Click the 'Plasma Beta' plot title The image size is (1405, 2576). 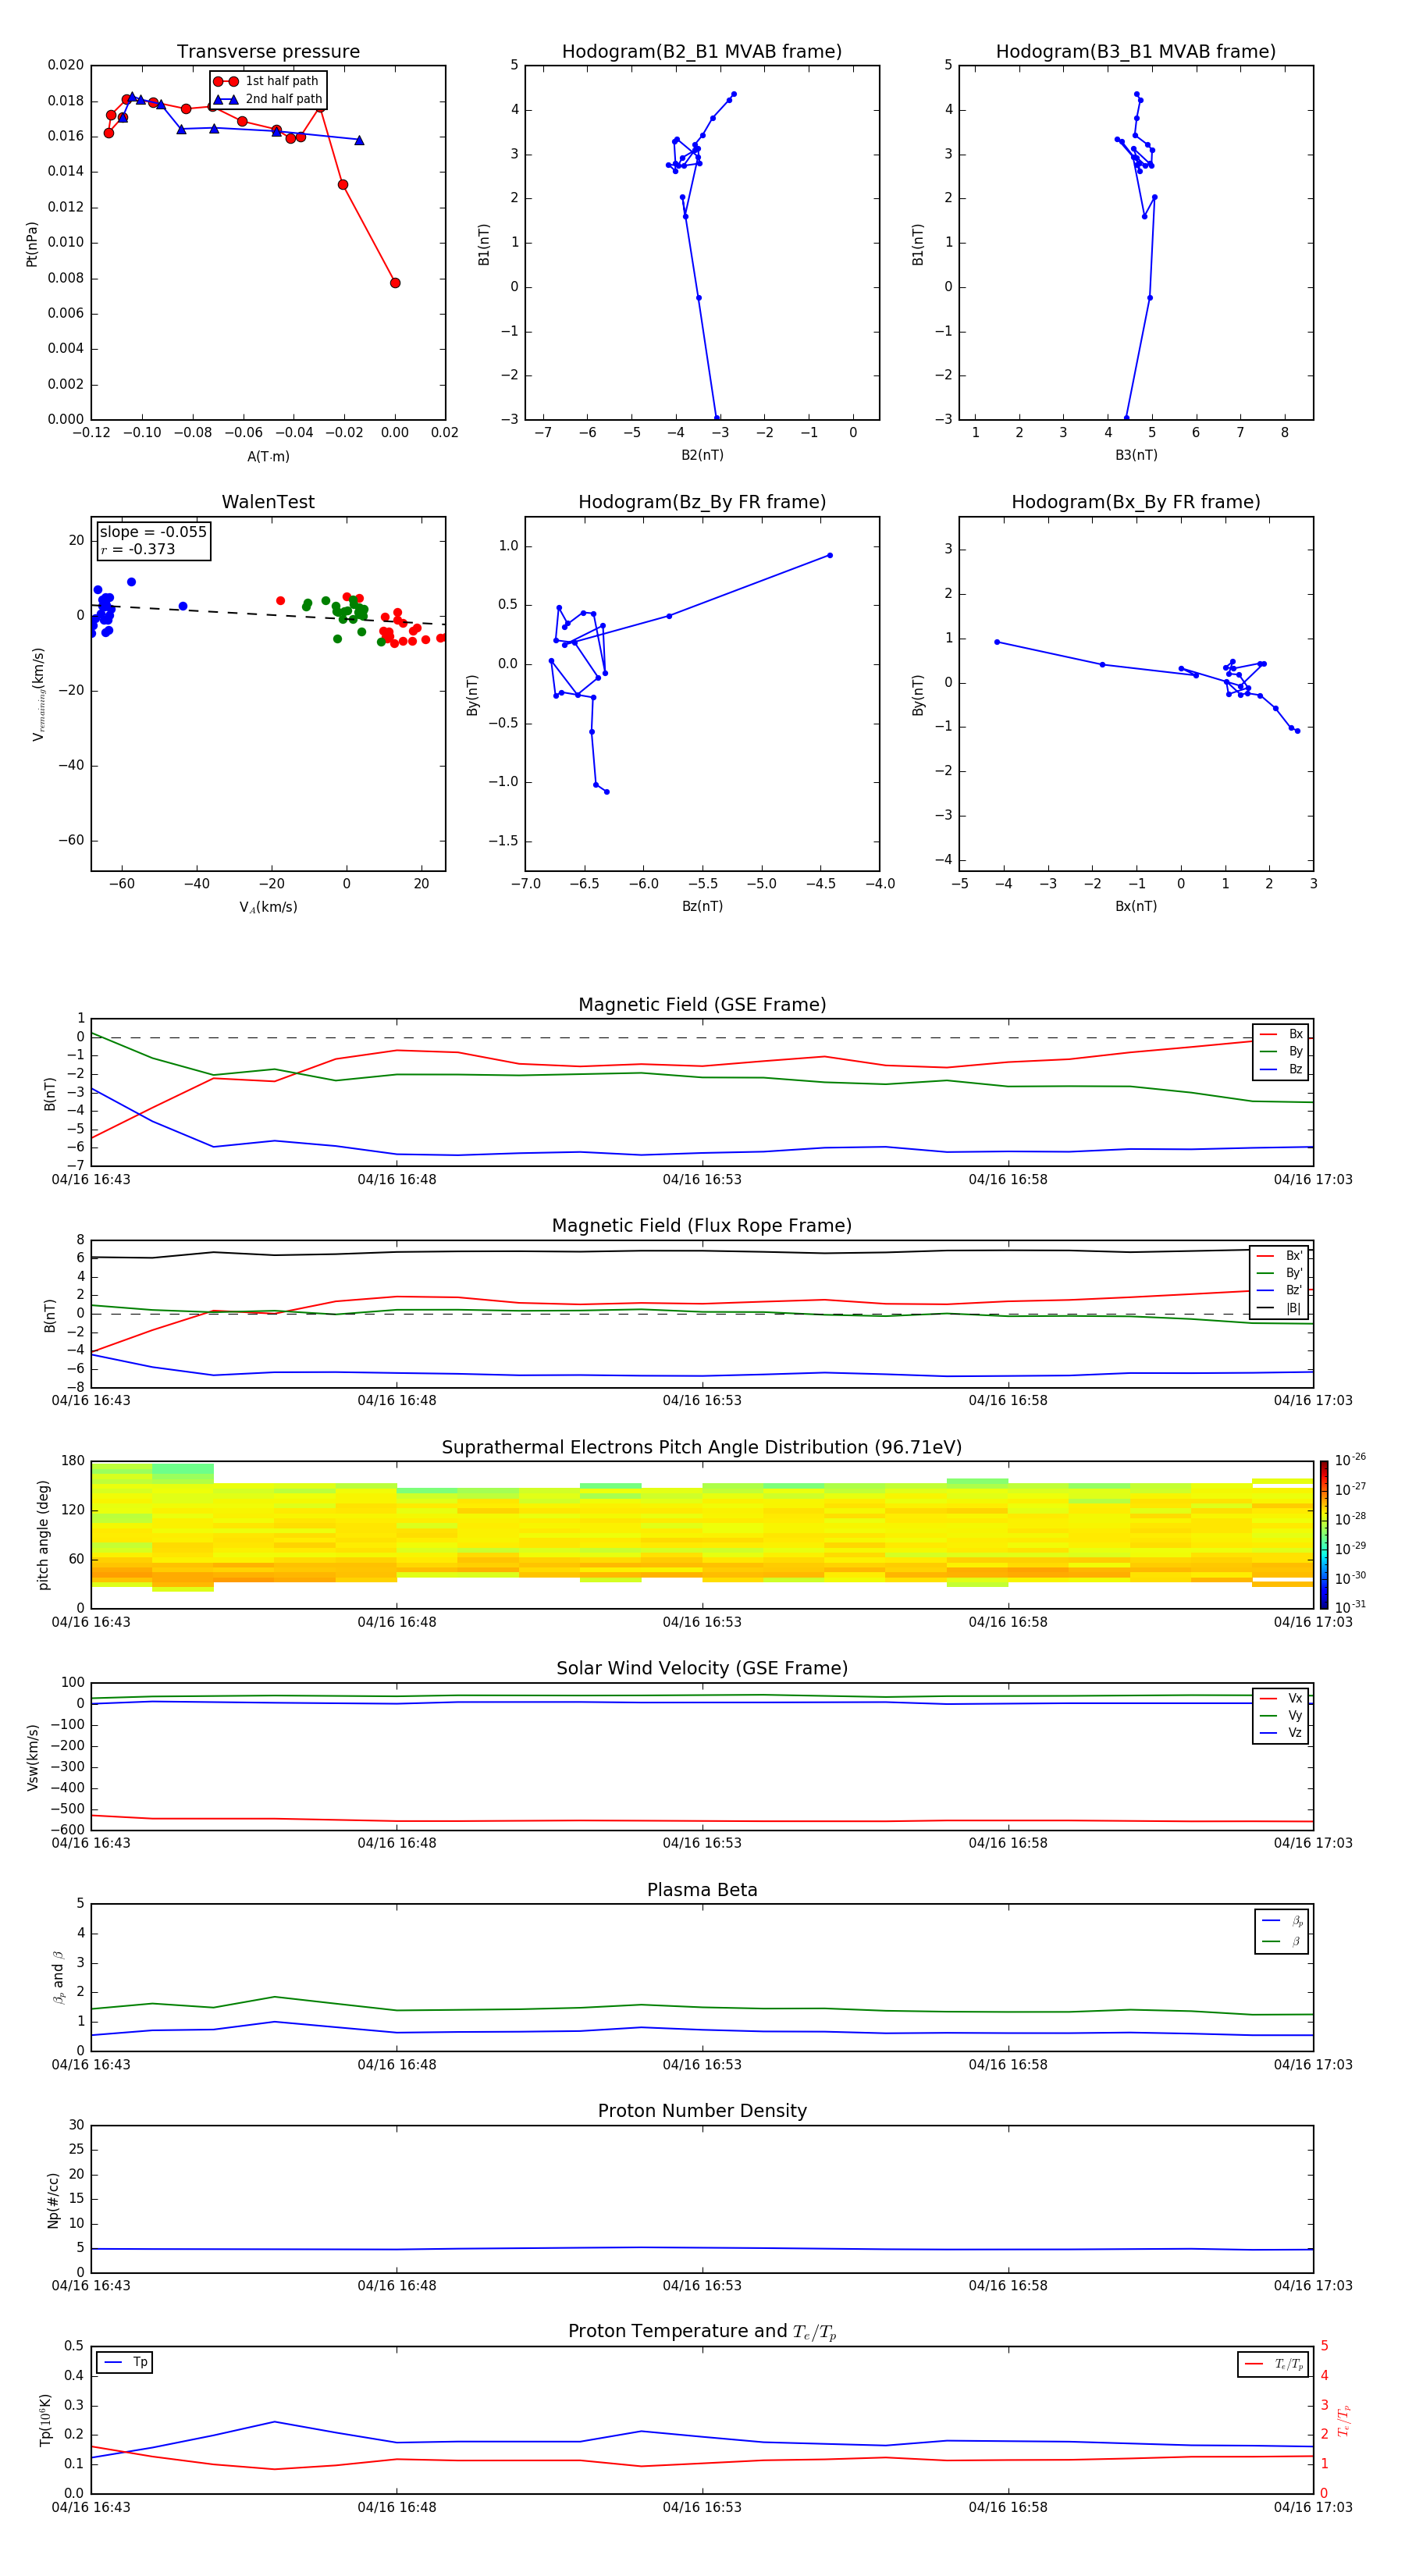702,1890
